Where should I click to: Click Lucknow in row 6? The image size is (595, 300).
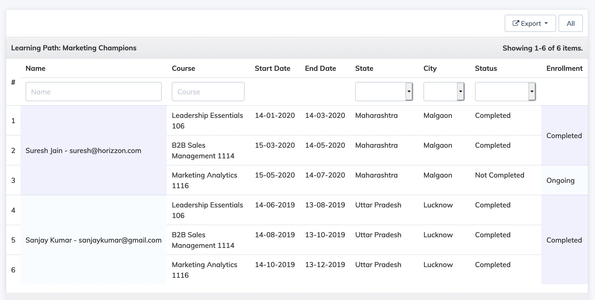pyautogui.click(x=438, y=265)
